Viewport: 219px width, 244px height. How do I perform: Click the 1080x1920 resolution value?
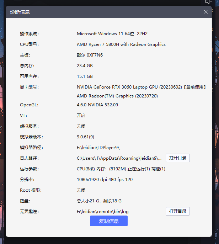105,180
